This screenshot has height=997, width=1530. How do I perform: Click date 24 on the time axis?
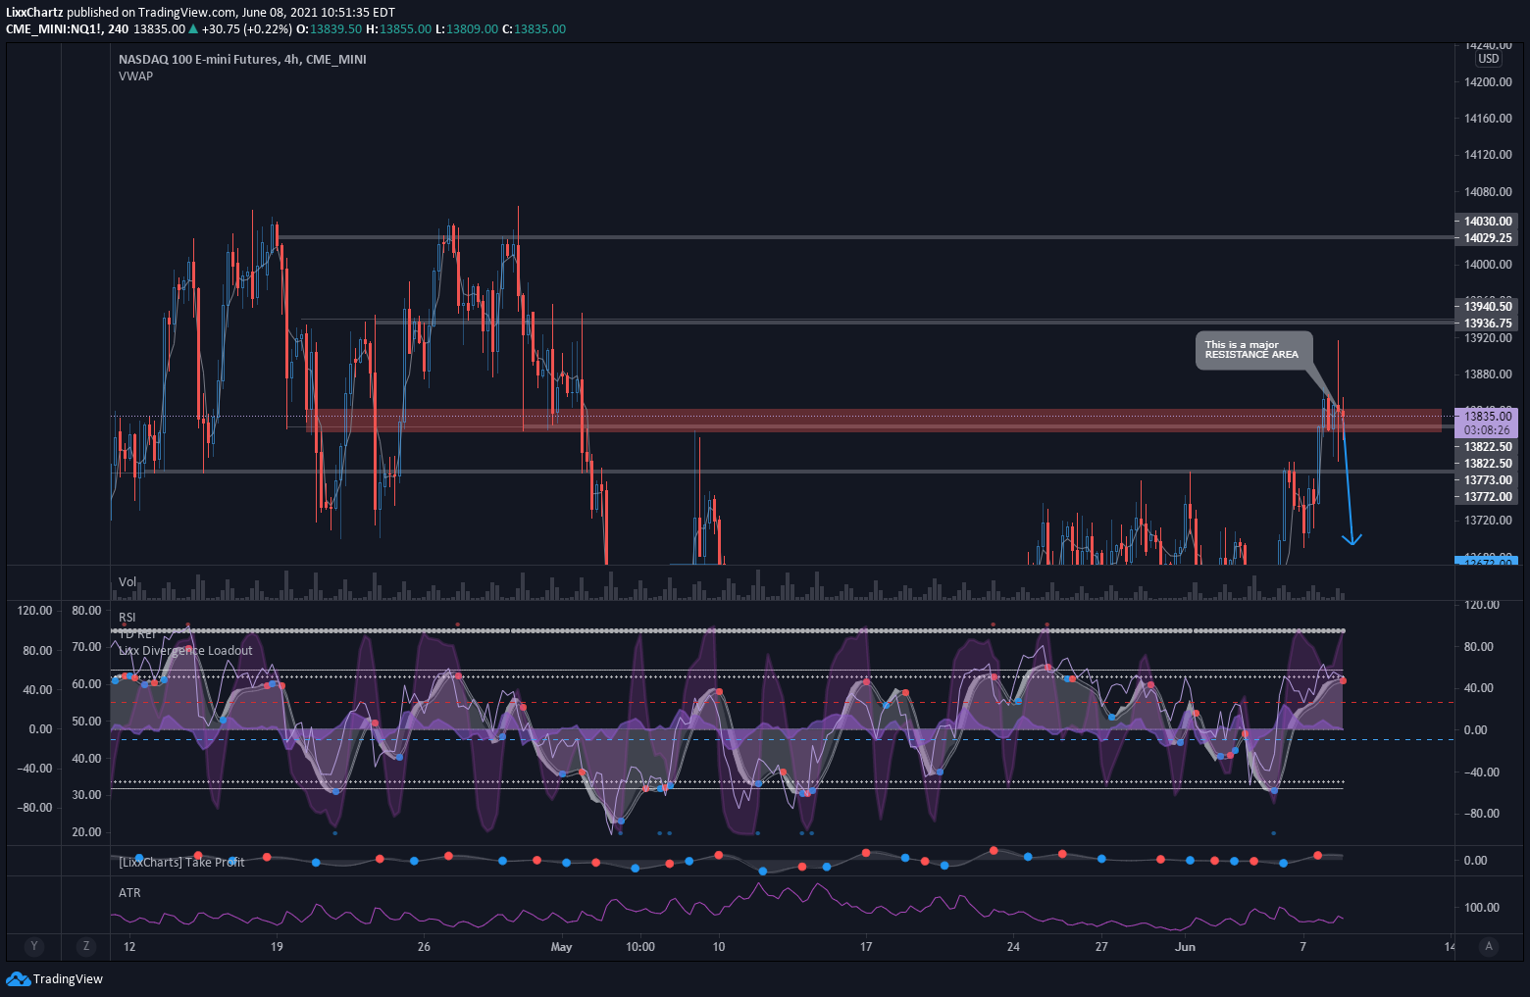coord(1013,947)
